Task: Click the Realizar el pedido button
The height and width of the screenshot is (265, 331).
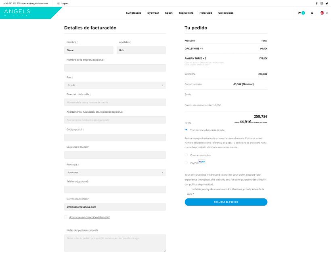Action: pyautogui.click(x=226, y=202)
